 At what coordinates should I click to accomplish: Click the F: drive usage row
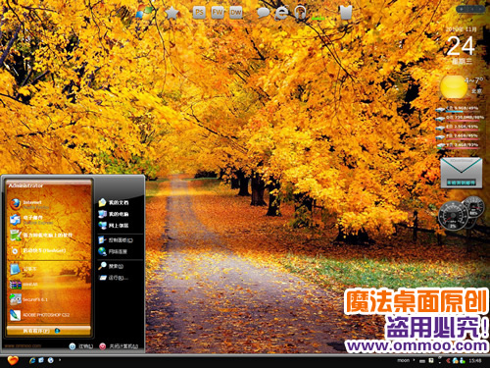pos(458,136)
